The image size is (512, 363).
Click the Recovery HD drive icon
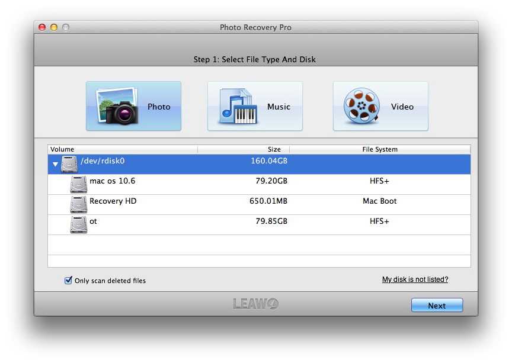[x=79, y=205]
